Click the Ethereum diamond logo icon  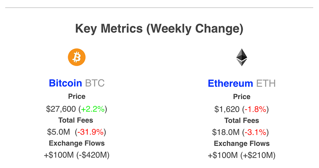(242, 57)
